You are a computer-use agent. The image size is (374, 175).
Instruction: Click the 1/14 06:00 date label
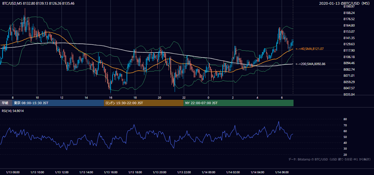(x=282, y=172)
